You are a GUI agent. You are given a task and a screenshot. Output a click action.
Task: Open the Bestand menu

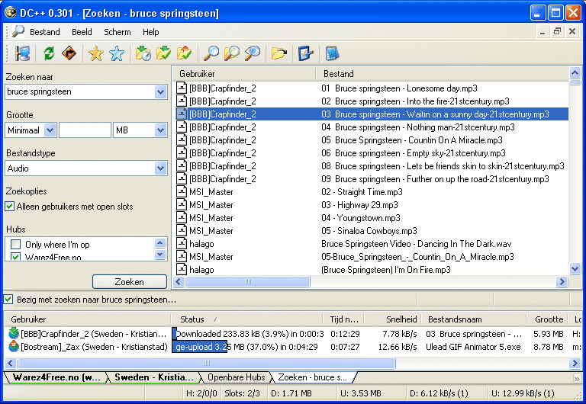(x=45, y=32)
